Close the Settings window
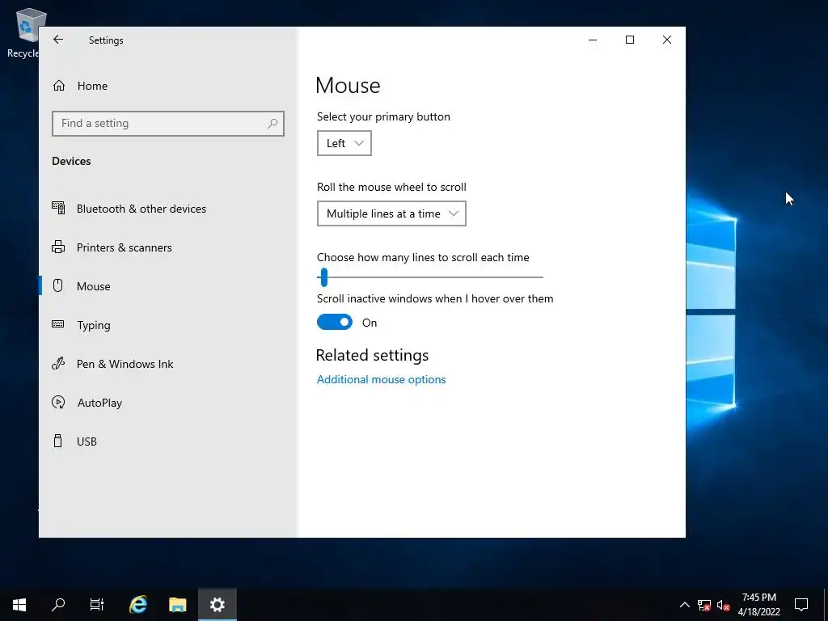 click(x=667, y=40)
